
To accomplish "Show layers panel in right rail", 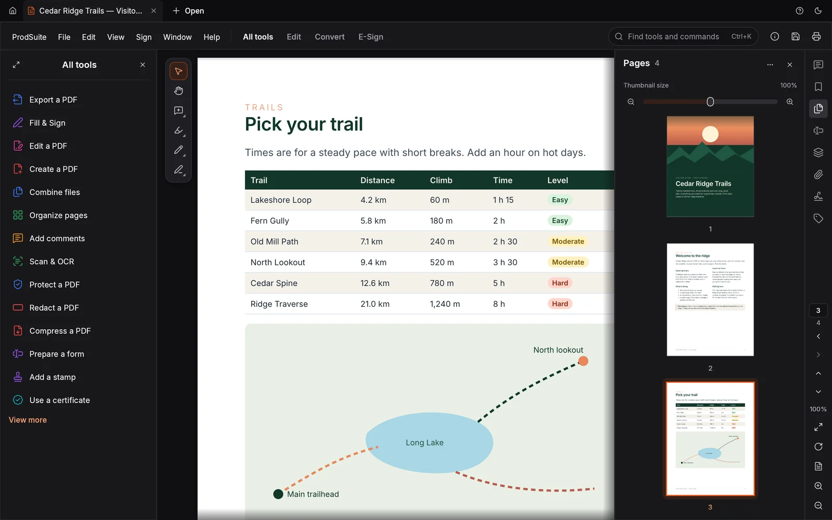I will coord(818,152).
